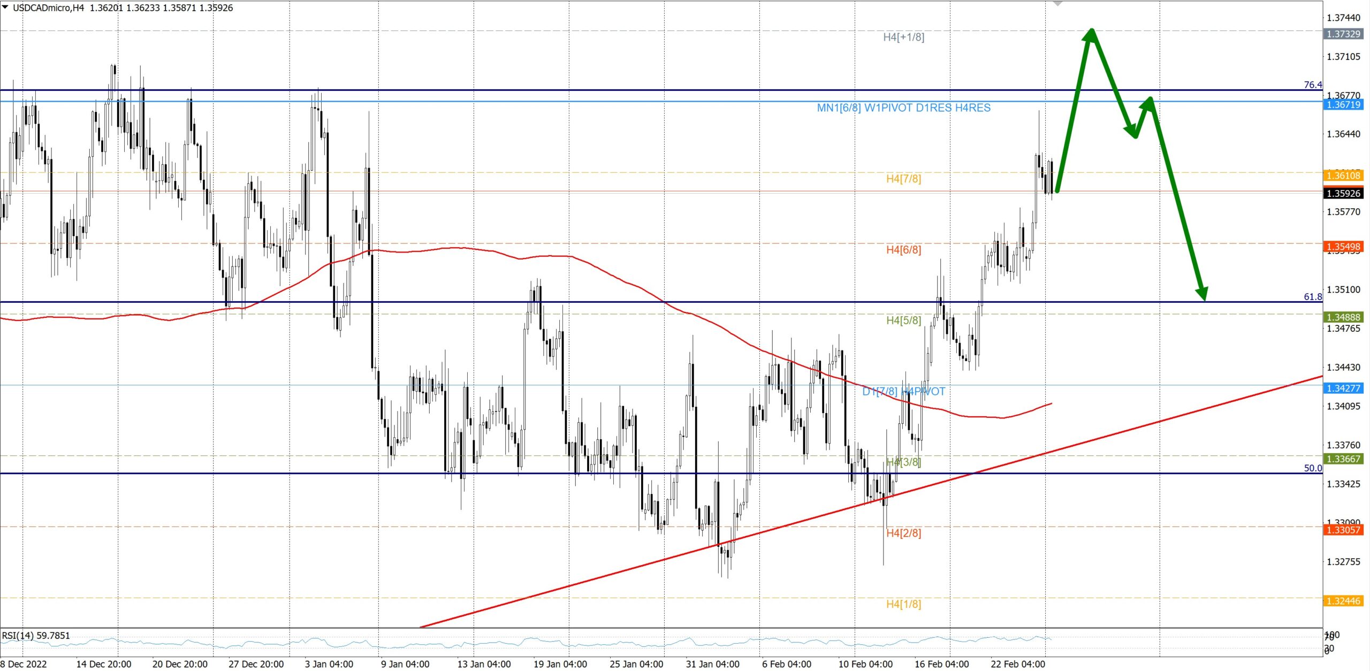Click the green 1.34888 price tag
This screenshot has height=671, width=1370.
pyautogui.click(x=1343, y=317)
